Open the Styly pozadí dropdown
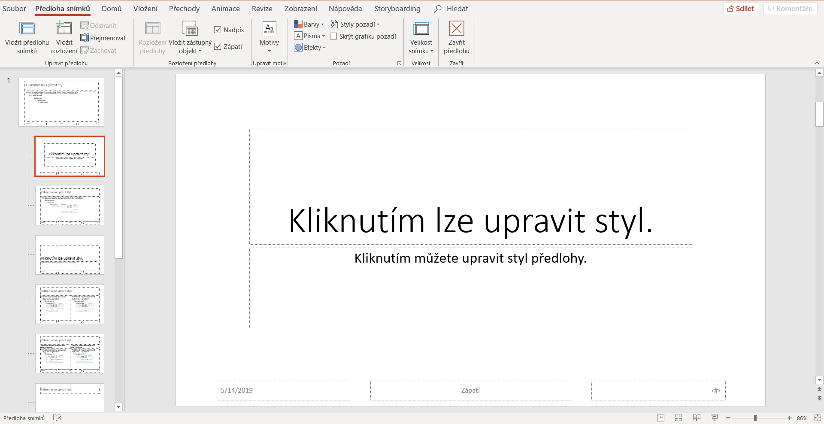 [x=355, y=24]
